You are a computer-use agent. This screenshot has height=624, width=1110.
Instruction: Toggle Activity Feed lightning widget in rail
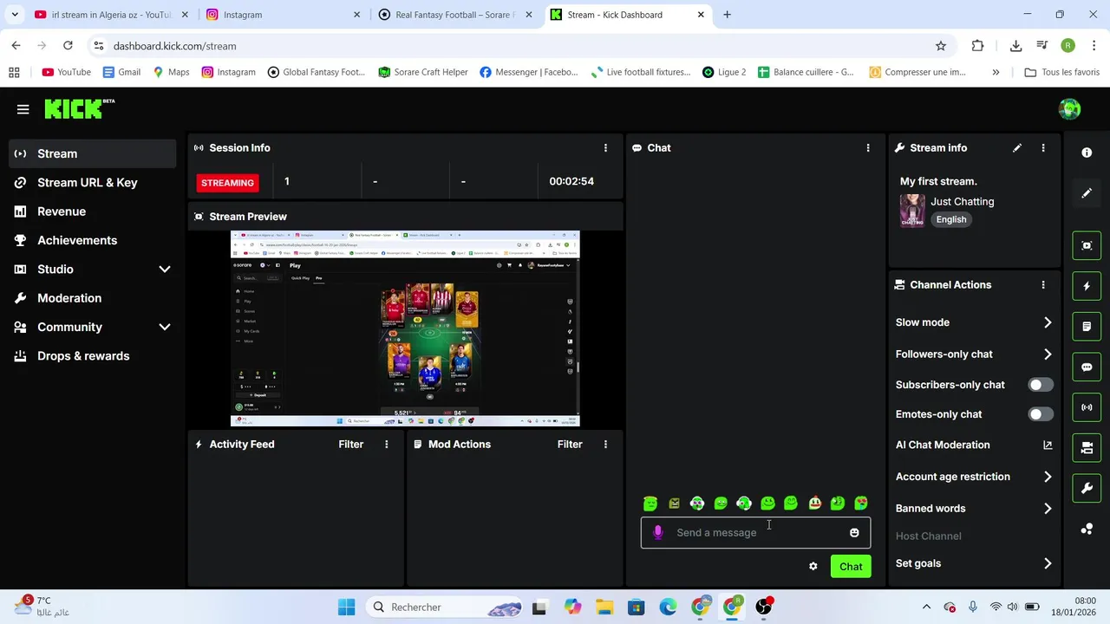[x=1087, y=286]
